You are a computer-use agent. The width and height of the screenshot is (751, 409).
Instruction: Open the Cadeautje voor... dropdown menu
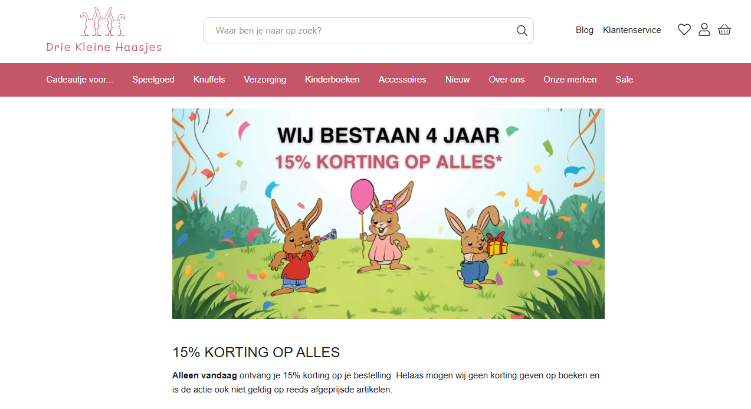79,80
